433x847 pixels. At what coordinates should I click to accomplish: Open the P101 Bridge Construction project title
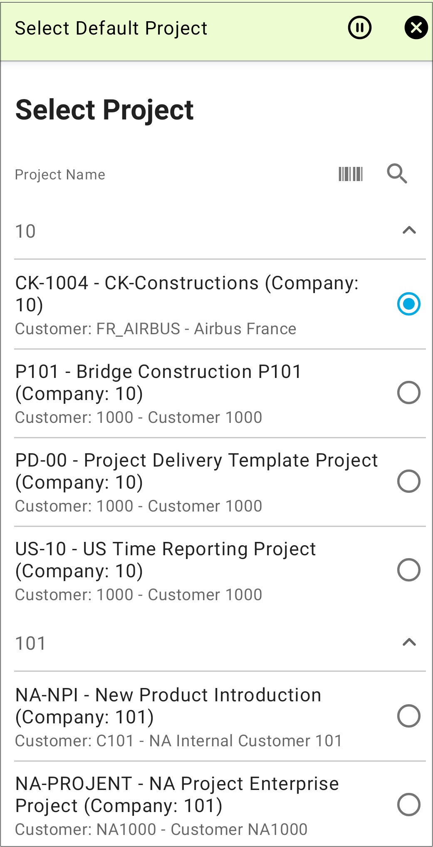pos(158,382)
